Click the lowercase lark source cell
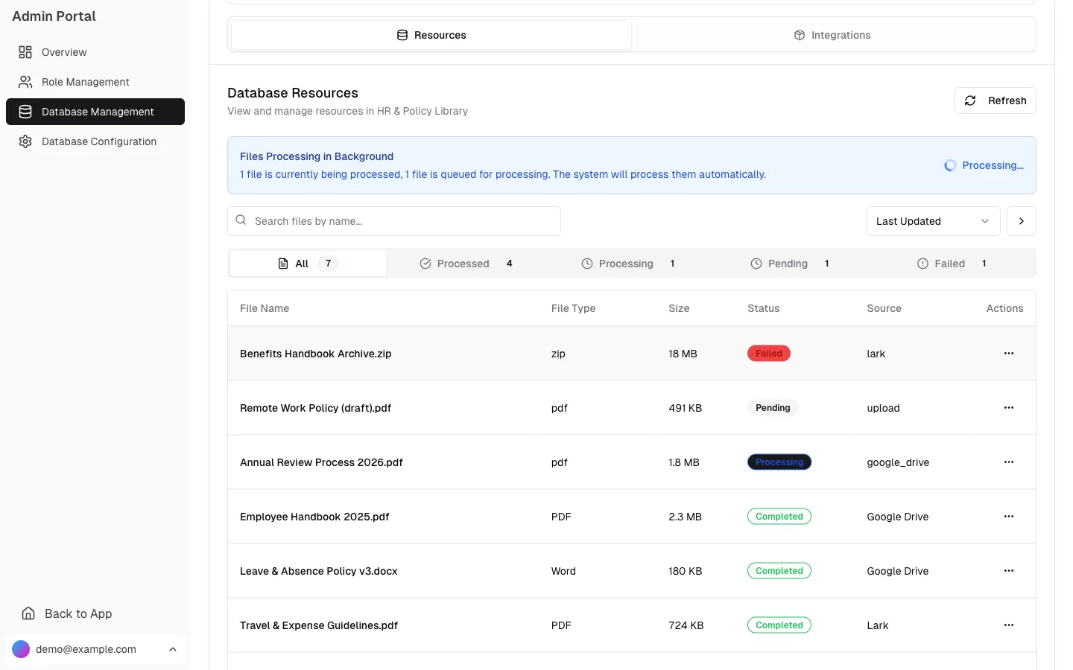The image size is (1073, 670). pyautogui.click(x=876, y=354)
